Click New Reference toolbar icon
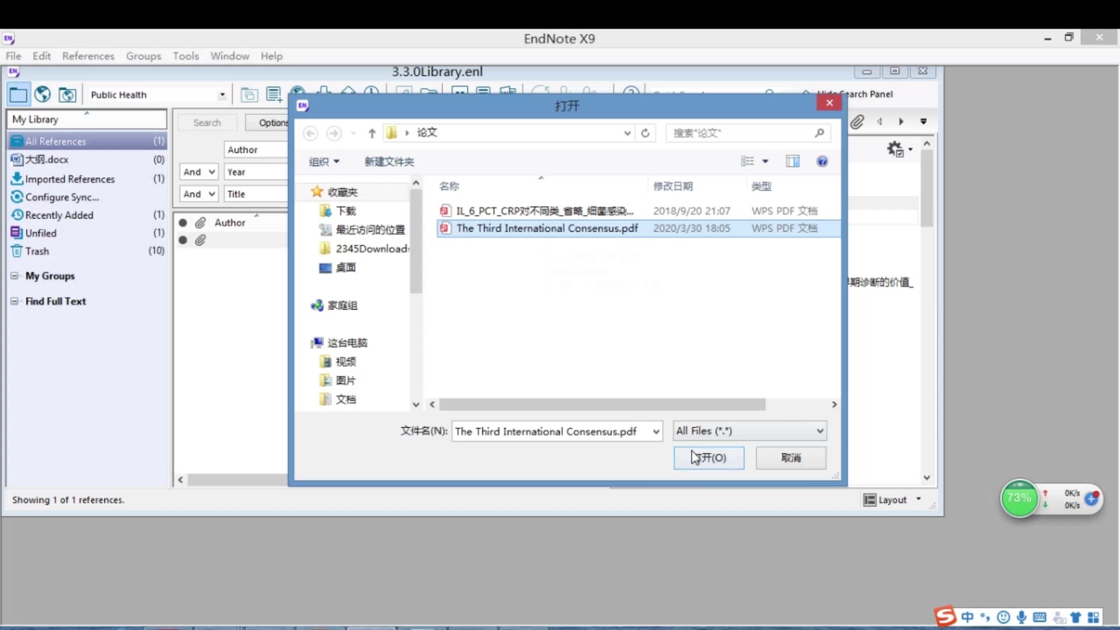 click(x=274, y=94)
